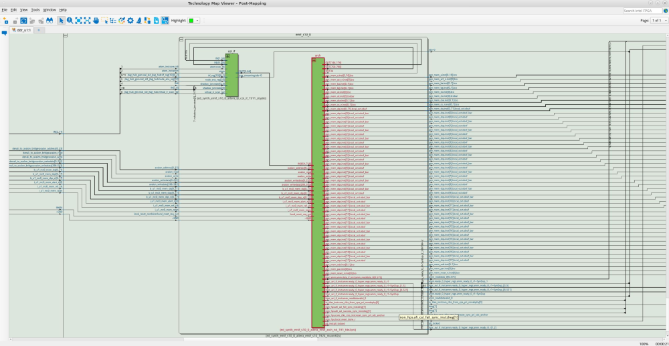Click the Hand pan tool
Viewport: 669px width, 346px height.
(96, 21)
